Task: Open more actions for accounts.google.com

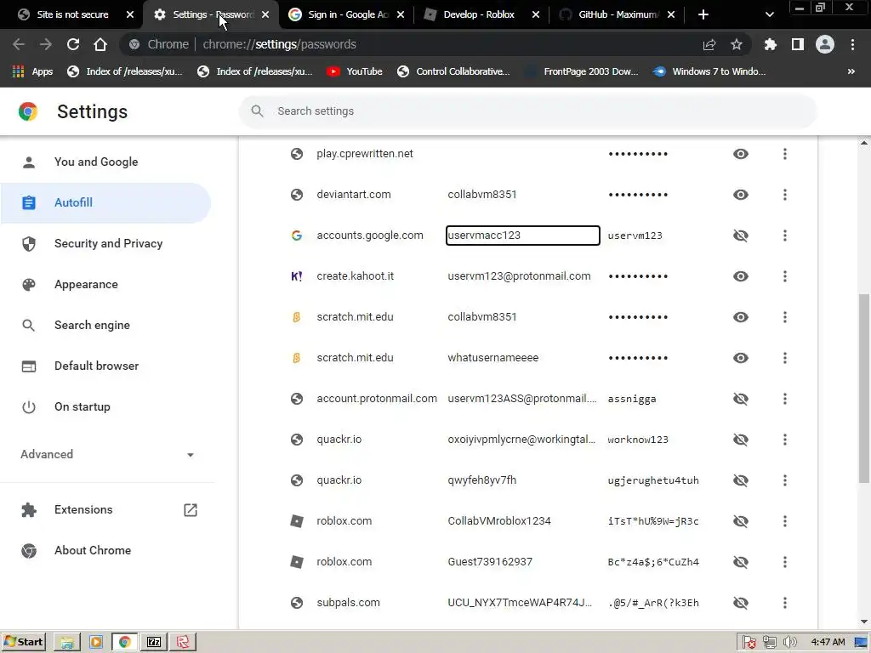Action: tap(784, 236)
